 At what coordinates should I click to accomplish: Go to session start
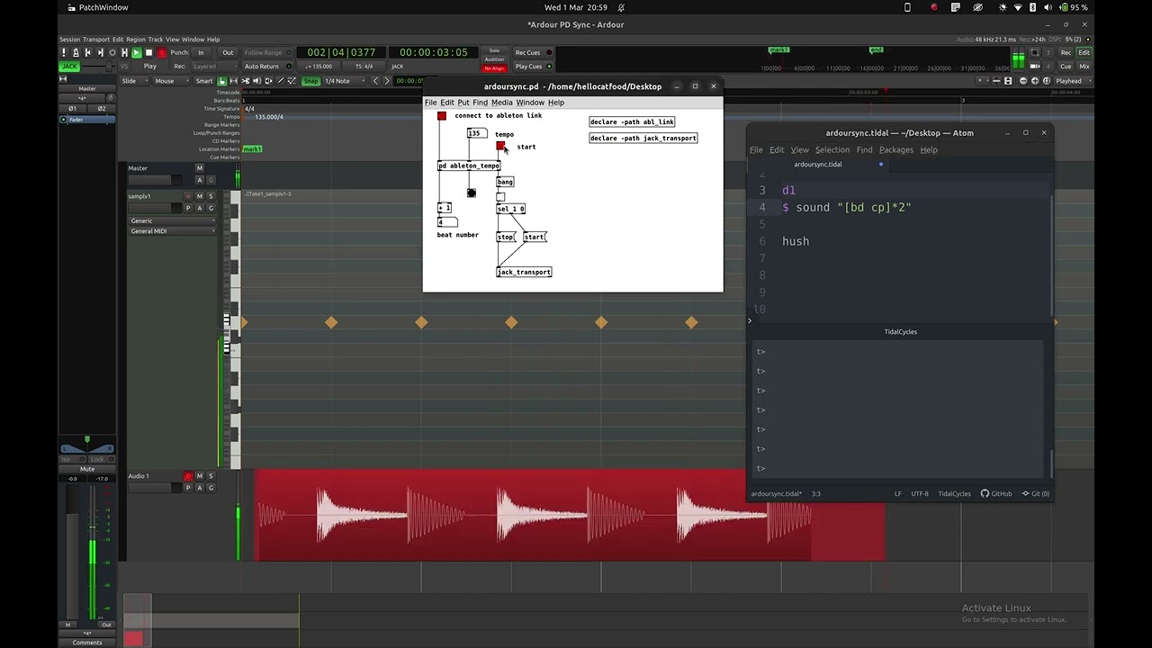[88, 53]
